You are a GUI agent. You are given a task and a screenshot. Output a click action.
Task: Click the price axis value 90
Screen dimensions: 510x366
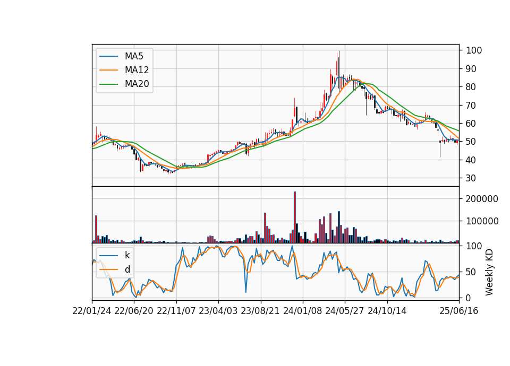471,69
